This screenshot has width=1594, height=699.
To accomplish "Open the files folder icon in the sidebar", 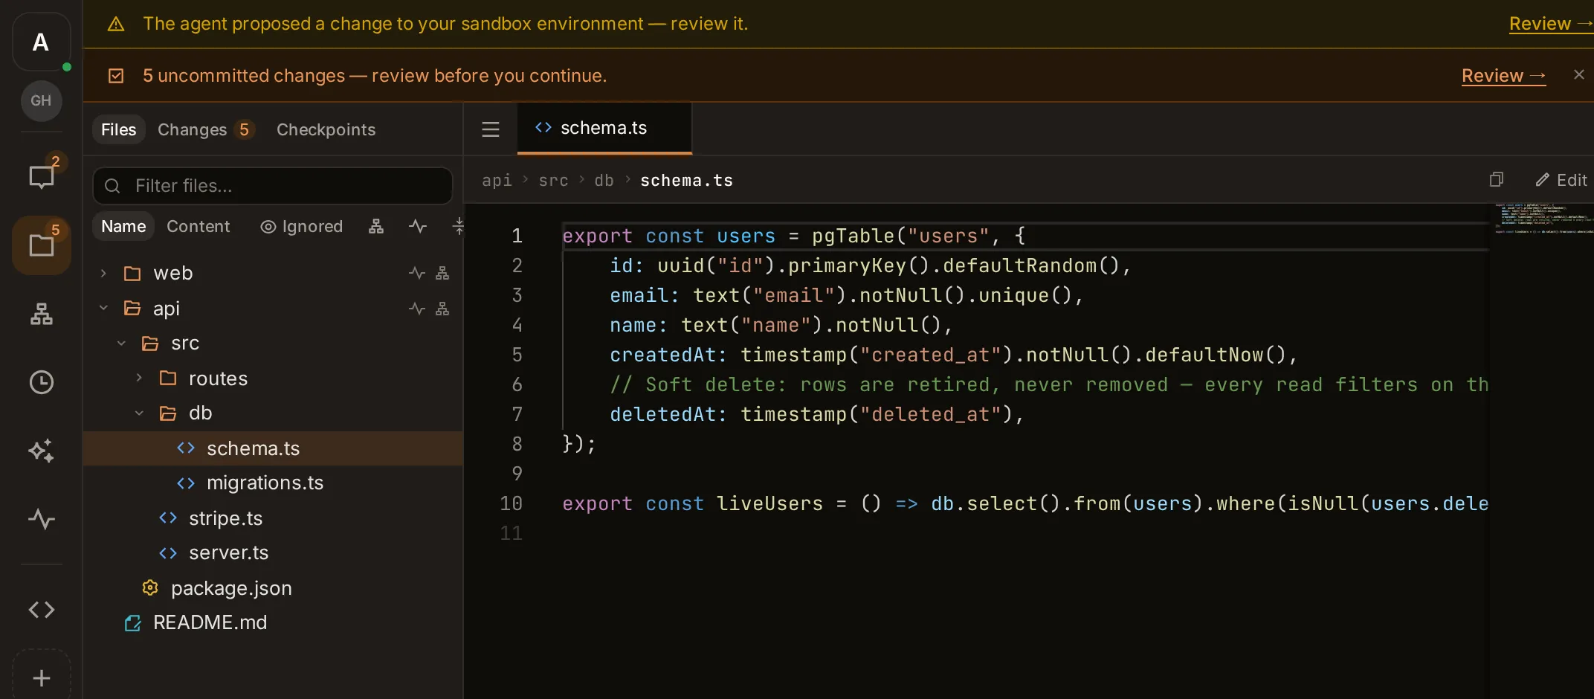I will 41,245.
